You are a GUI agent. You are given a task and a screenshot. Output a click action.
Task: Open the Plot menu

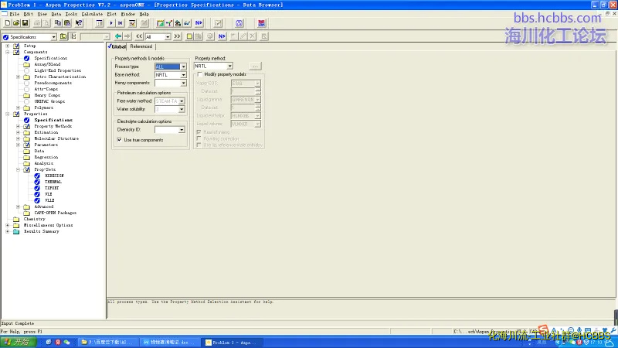click(111, 14)
